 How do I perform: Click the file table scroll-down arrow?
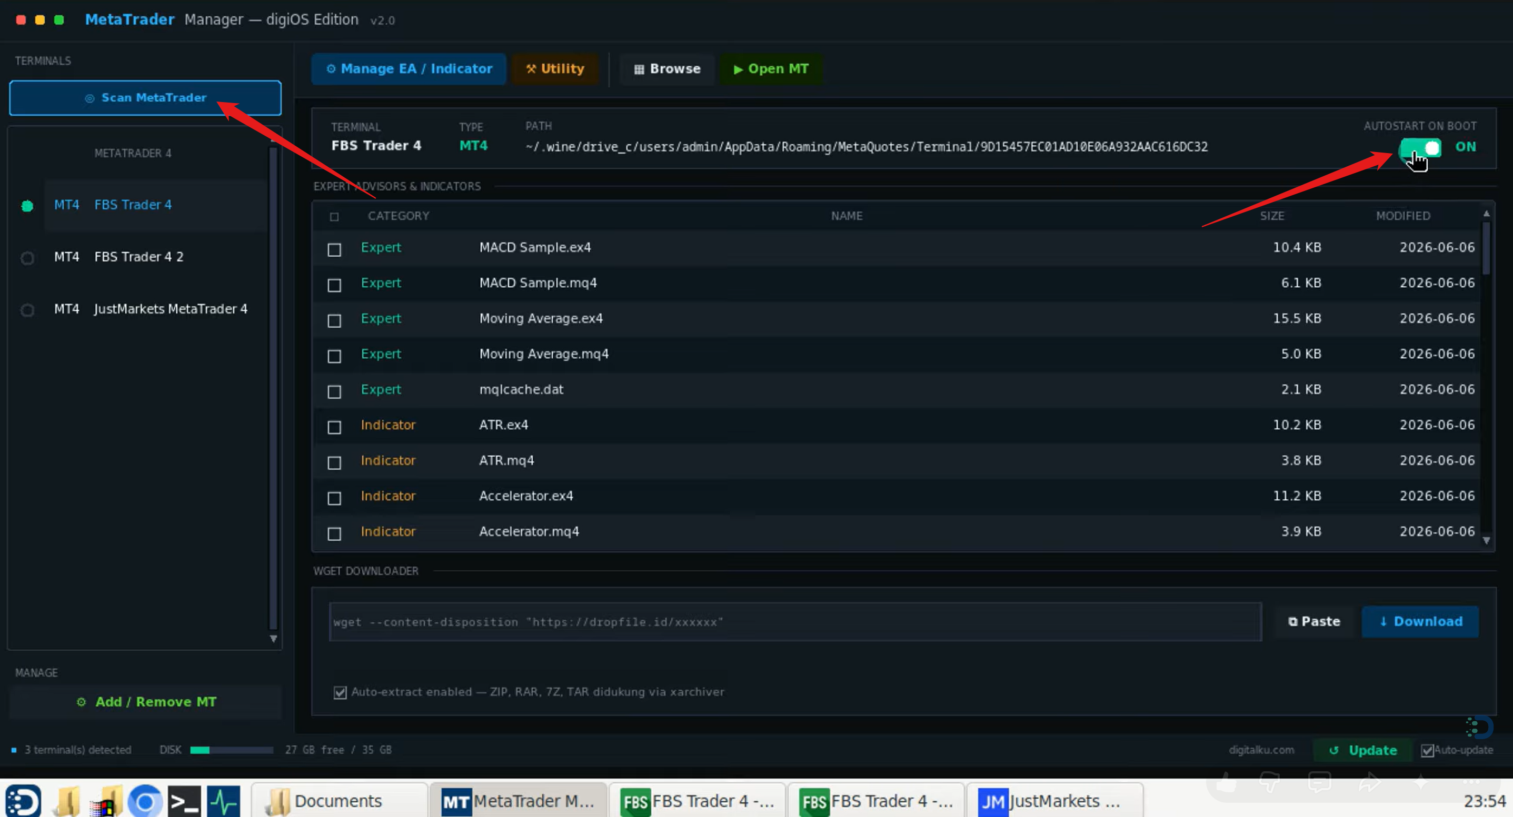tap(1487, 541)
